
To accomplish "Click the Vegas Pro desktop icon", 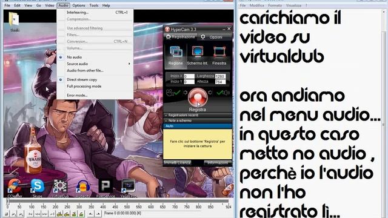I will [129, 188].
